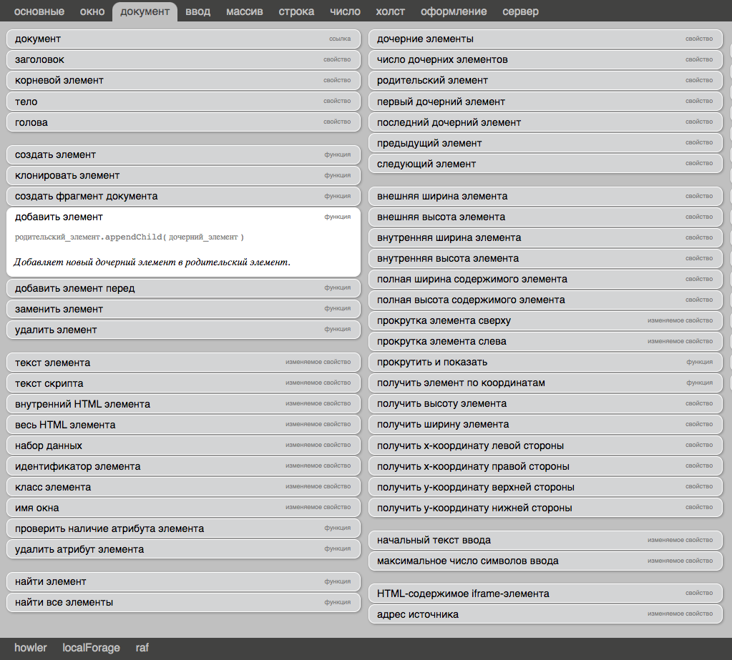
Task: Open the localForage library link
Action: [91, 648]
